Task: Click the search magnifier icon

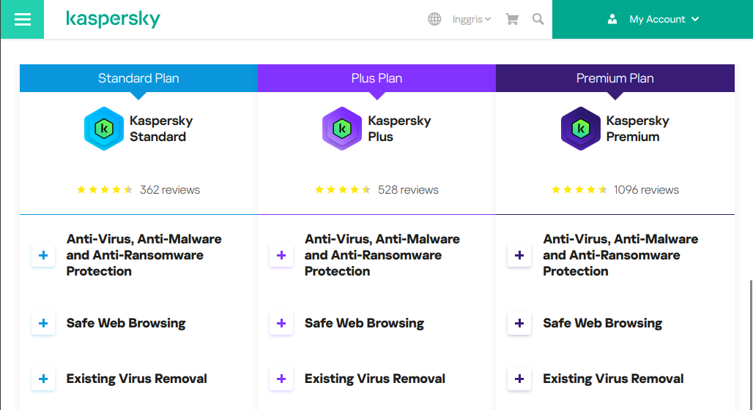Action: [x=538, y=19]
